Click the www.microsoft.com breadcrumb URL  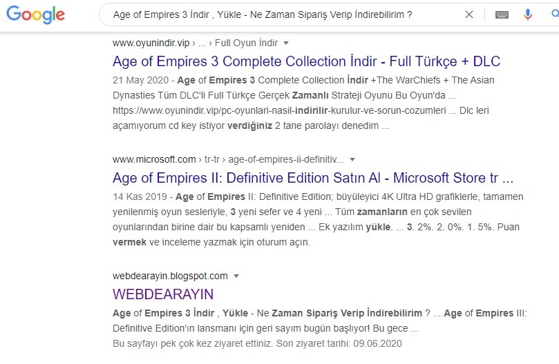tap(154, 159)
